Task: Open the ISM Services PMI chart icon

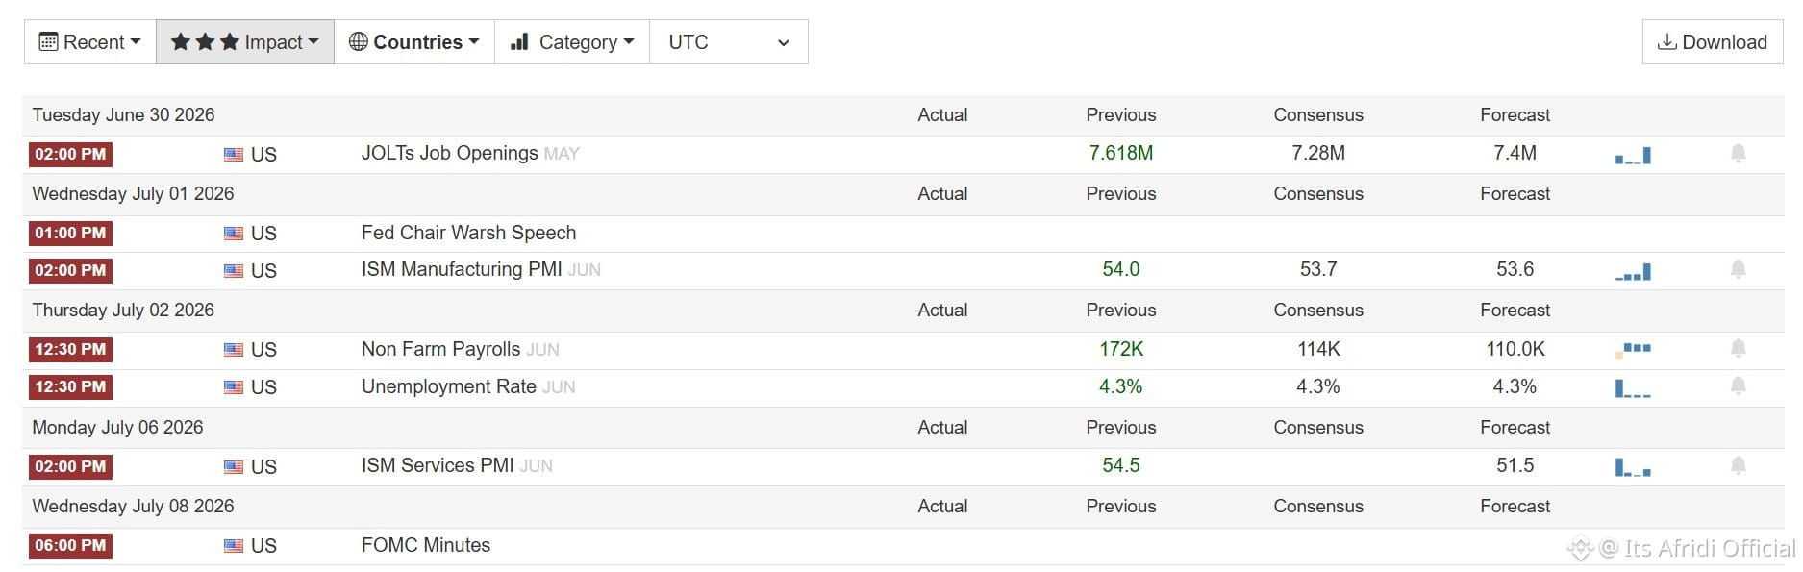Action: [1633, 467]
